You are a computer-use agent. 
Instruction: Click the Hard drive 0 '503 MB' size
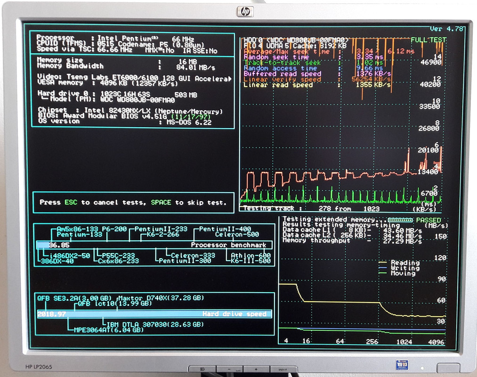(186, 95)
